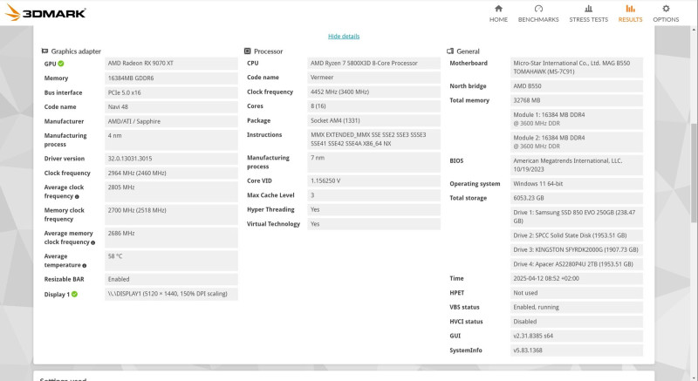The width and height of the screenshot is (698, 381).
Task: Select the average memory clock 2686 MHz
Action: (x=171, y=237)
